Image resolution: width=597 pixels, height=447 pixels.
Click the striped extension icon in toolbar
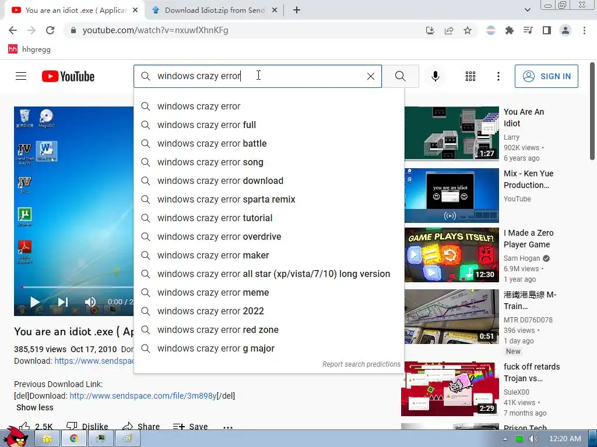coord(491,30)
